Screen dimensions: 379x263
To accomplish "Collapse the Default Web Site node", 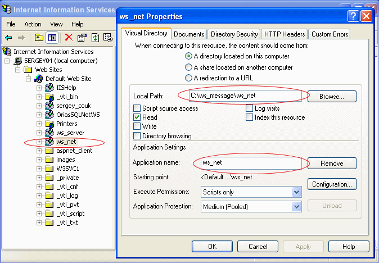I will [29, 79].
